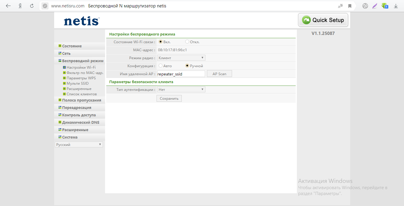404x206 pixels.
Task: Open the Тип аутентификации dropdown
Action: pos(181,89)
